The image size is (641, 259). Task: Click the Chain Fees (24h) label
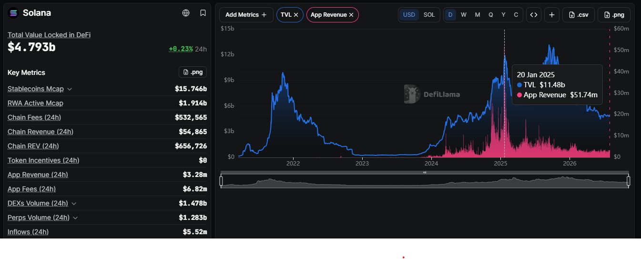[34, 117]
